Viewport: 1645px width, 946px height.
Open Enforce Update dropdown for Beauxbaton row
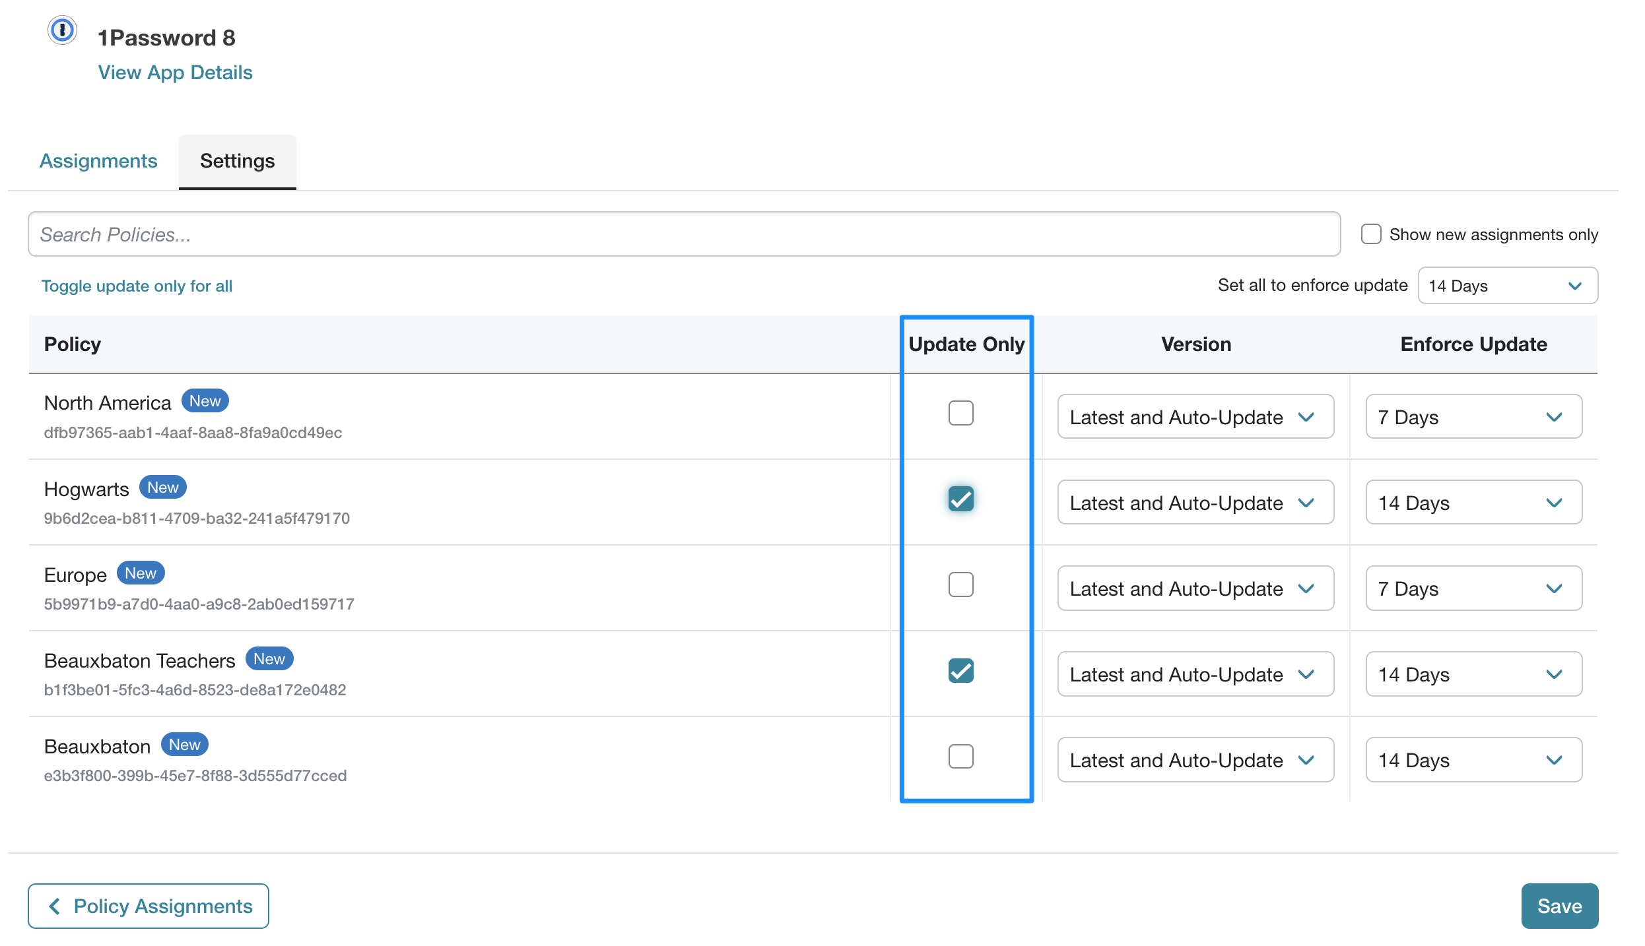tap(1473, 760)
